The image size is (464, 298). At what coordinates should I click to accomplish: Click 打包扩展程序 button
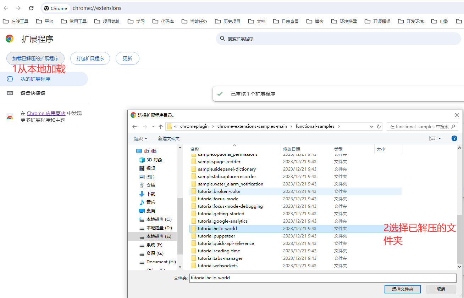90,58
